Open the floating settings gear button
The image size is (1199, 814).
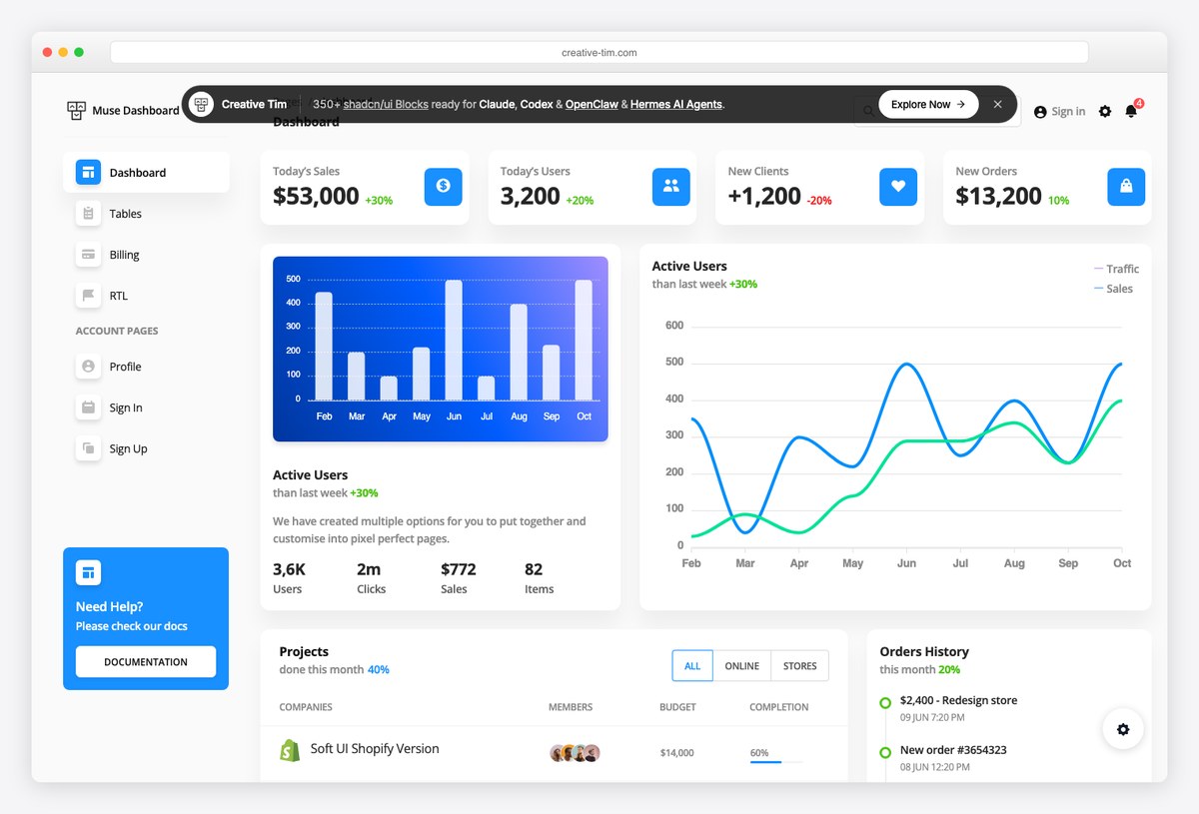pos(1123,729)
